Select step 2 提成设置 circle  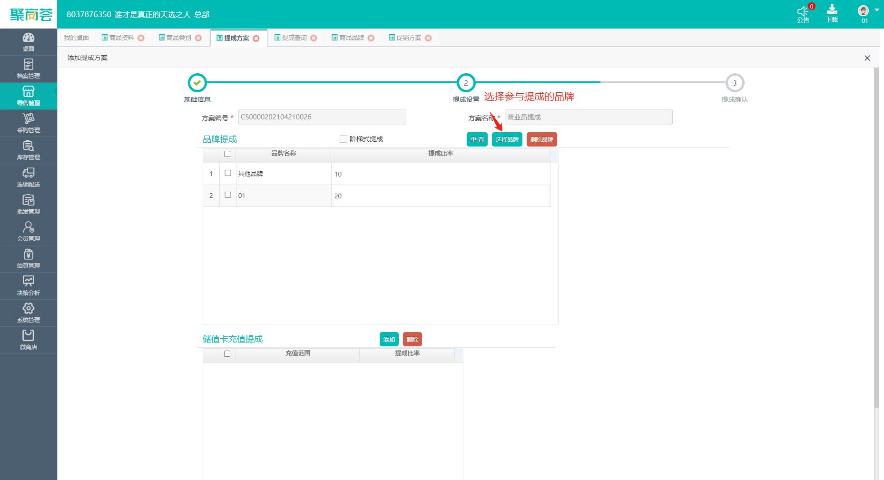point(466,83)
